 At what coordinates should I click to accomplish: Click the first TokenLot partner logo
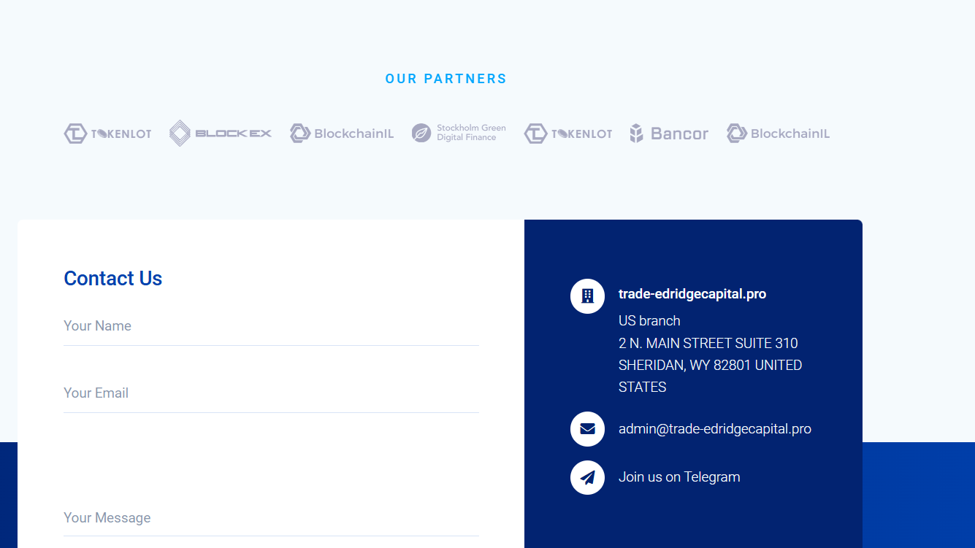click(107, 134)
